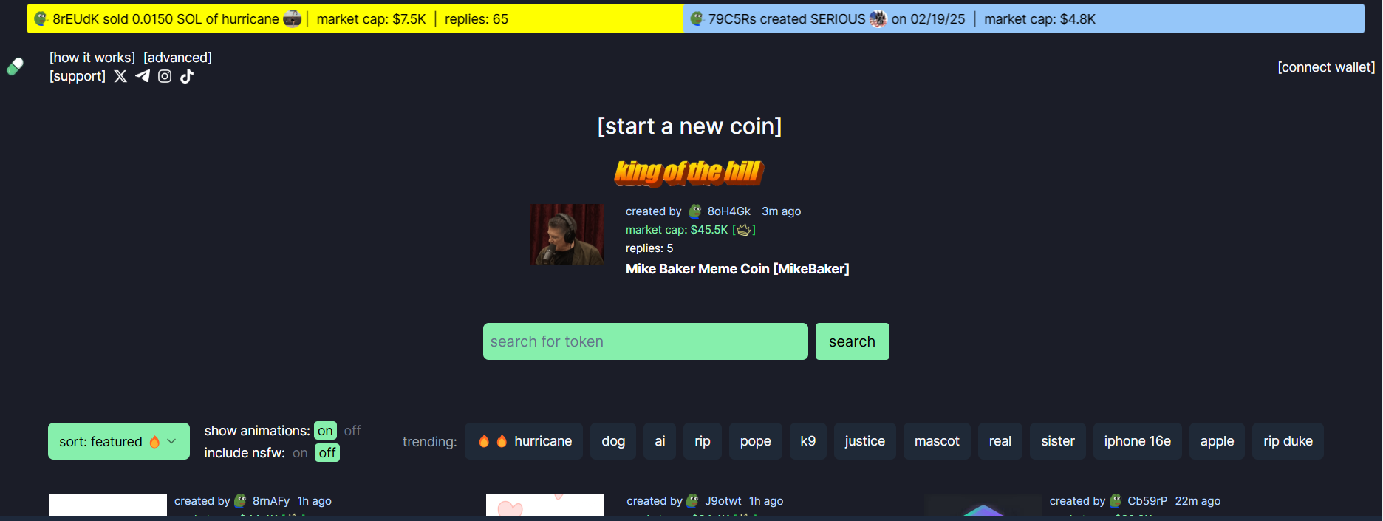
Task: Set show animations to on
Action: click(325, 431)
